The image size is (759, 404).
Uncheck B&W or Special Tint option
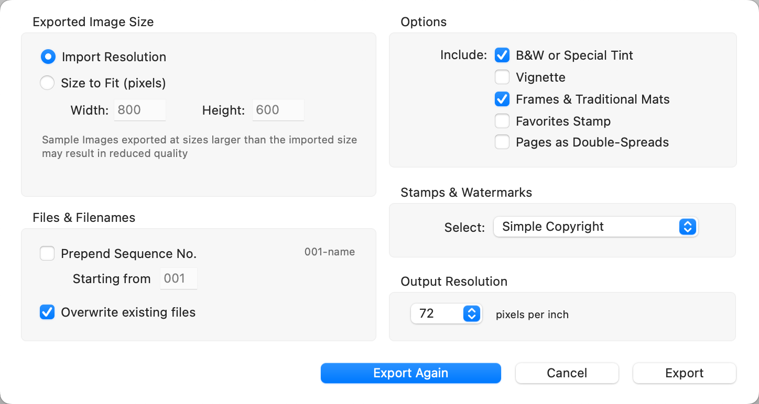[502, 55]
